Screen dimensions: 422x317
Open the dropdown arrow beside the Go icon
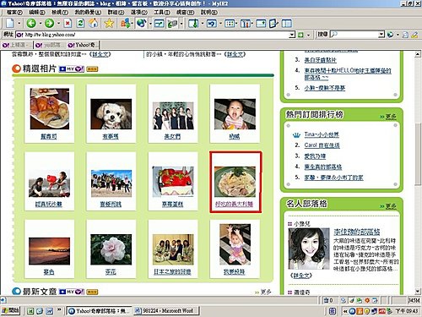click(308, 35)
